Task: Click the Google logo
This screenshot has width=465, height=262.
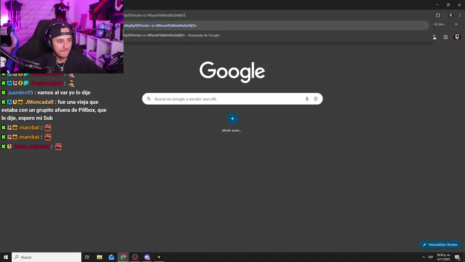Action: click(232, 72)
